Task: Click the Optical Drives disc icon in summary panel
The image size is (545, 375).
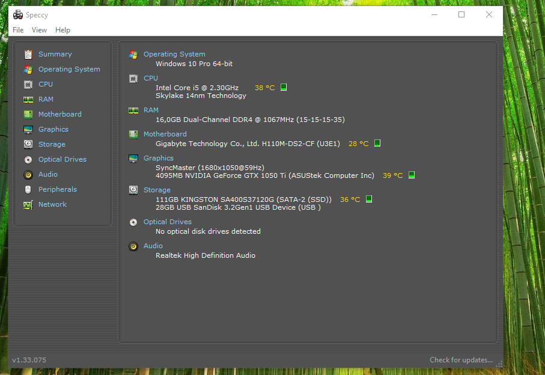Action: (x=133, y=222)
